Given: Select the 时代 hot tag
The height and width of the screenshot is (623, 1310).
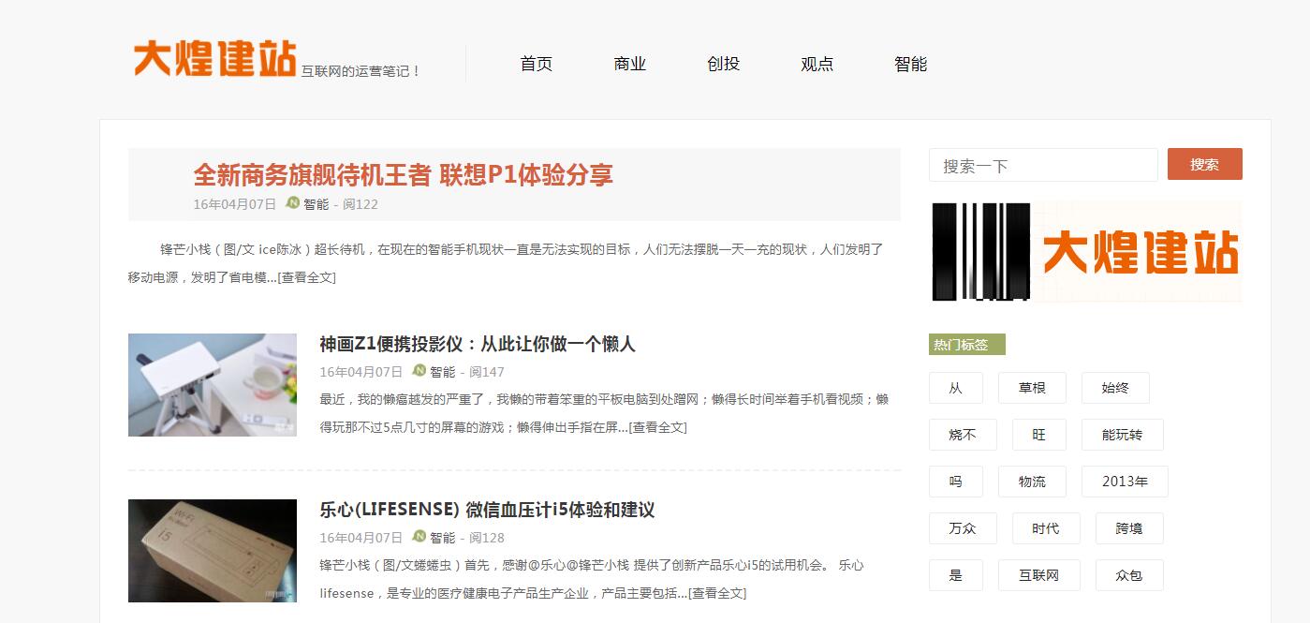Looking at the screenshot, I should tap(1046, 528).
